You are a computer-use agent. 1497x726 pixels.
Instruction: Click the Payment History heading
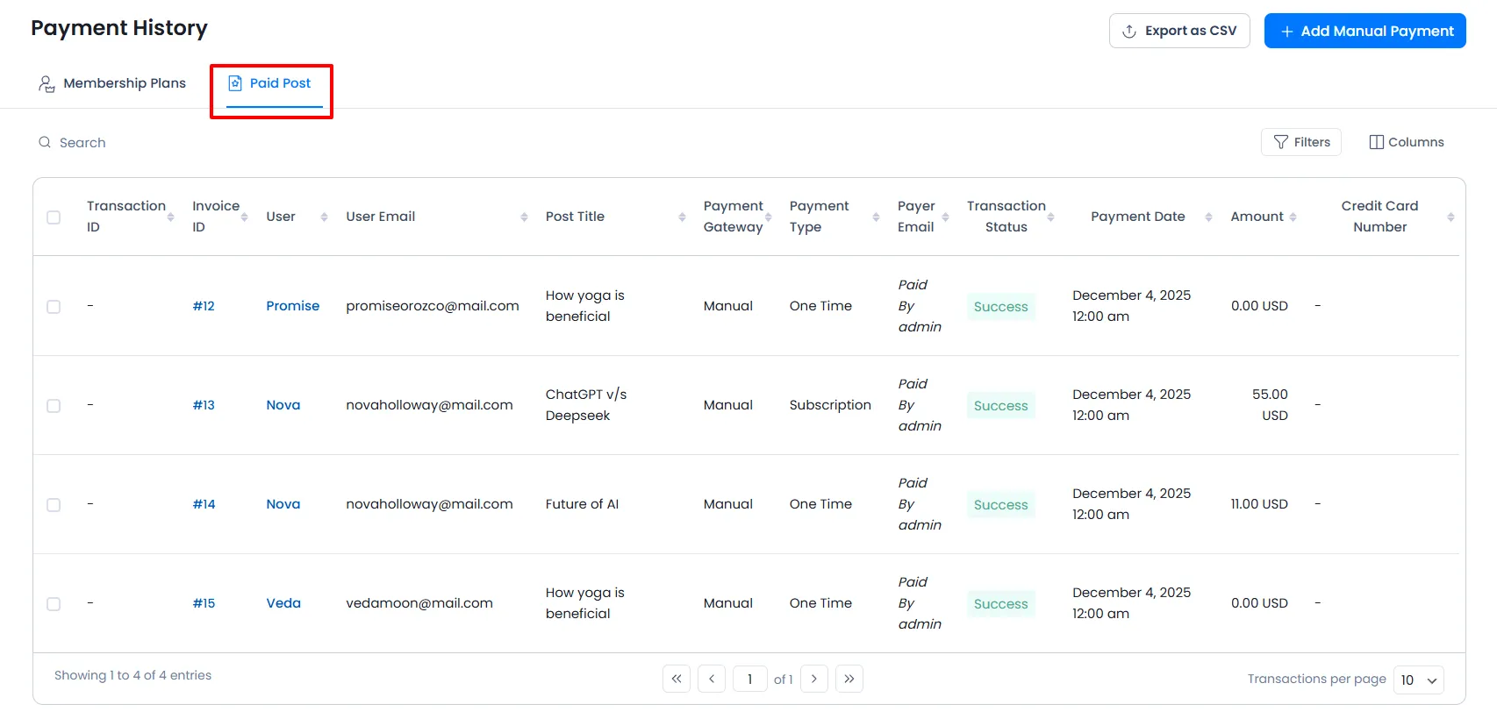click(x=119, y=28)
